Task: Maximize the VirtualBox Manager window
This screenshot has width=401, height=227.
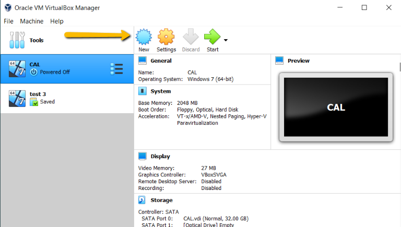Action: click(x=364, y=8)
